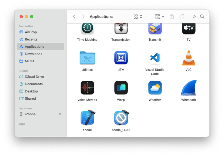
Task: Close the Finder window red button
Action: click(x=21, y=17)
